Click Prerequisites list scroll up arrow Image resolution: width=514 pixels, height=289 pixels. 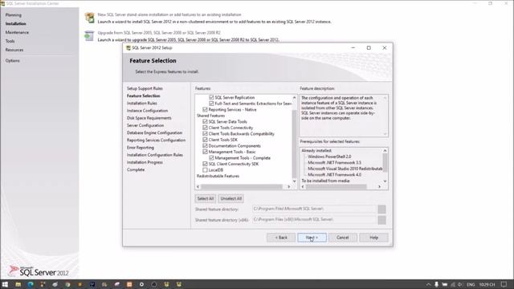coord(385,151)
